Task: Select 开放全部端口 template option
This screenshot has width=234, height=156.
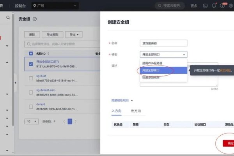Action: [x=163, y=70]
